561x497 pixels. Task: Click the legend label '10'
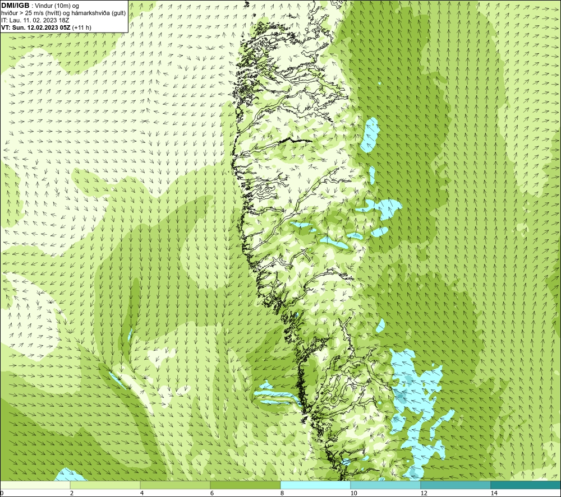(x=353, y=493)
